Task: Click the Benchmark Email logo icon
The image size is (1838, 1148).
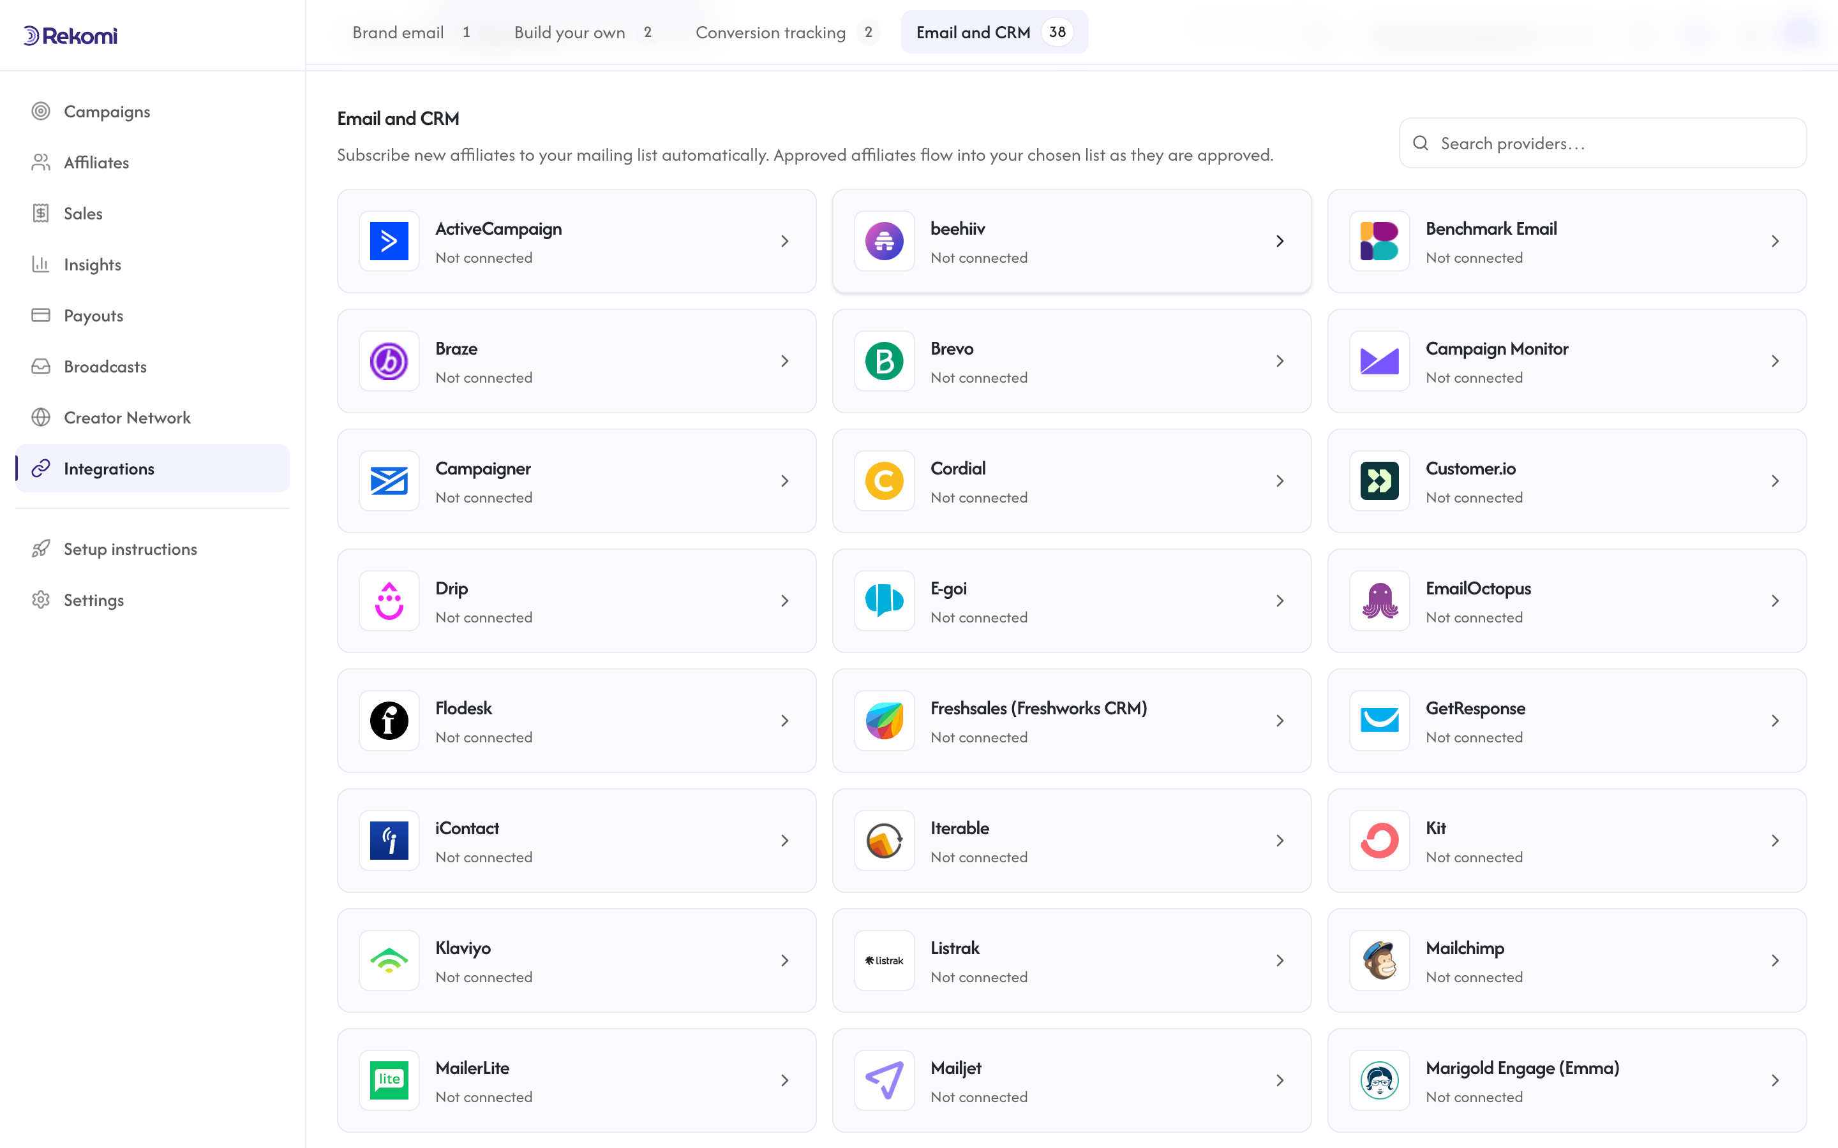Action: point(1379,240)
